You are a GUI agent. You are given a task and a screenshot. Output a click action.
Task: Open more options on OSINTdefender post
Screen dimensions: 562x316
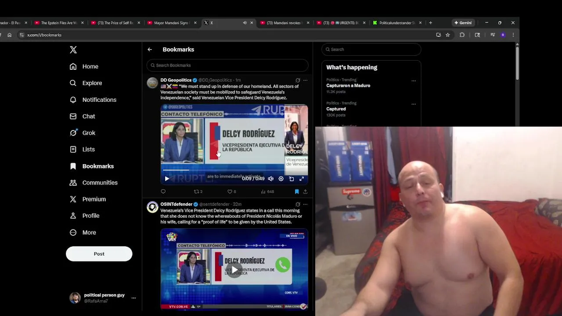pyautogui.click(x=305, y=205)
